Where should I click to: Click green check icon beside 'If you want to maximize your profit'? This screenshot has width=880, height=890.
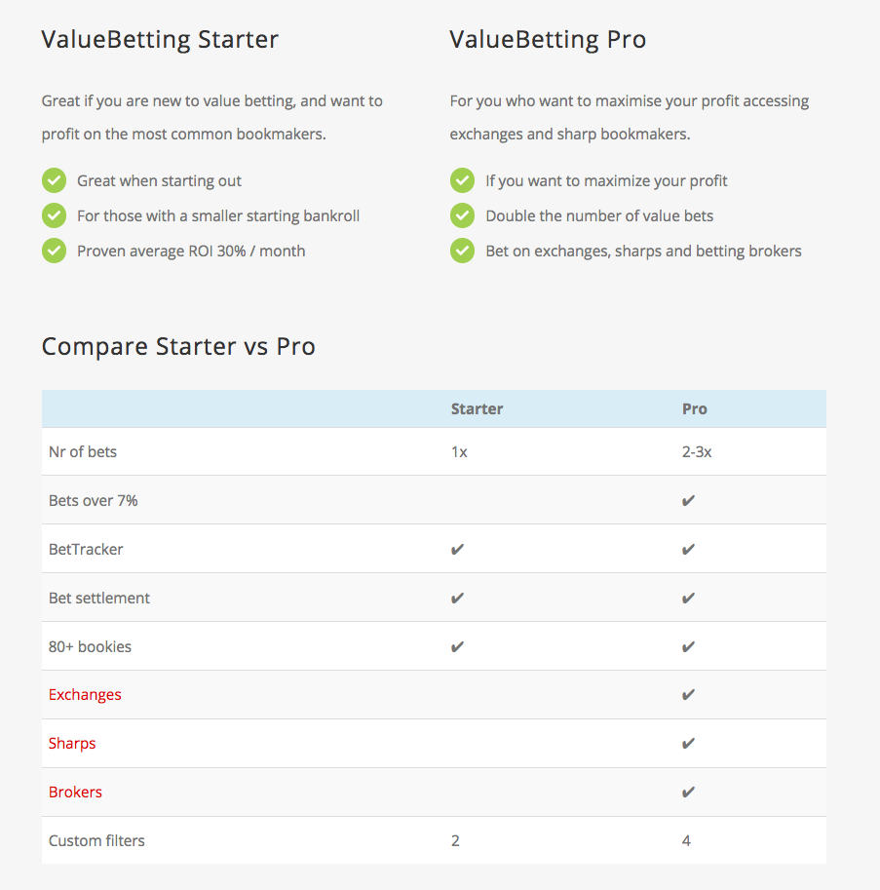click(x=462, y=180)
